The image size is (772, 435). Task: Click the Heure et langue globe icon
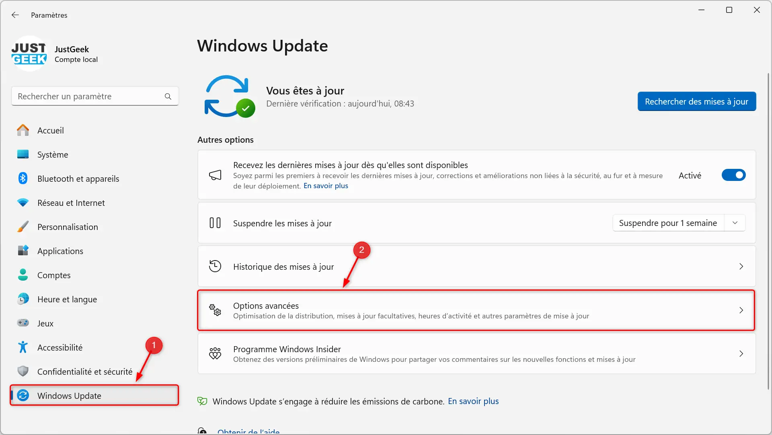tap(23, 299)
